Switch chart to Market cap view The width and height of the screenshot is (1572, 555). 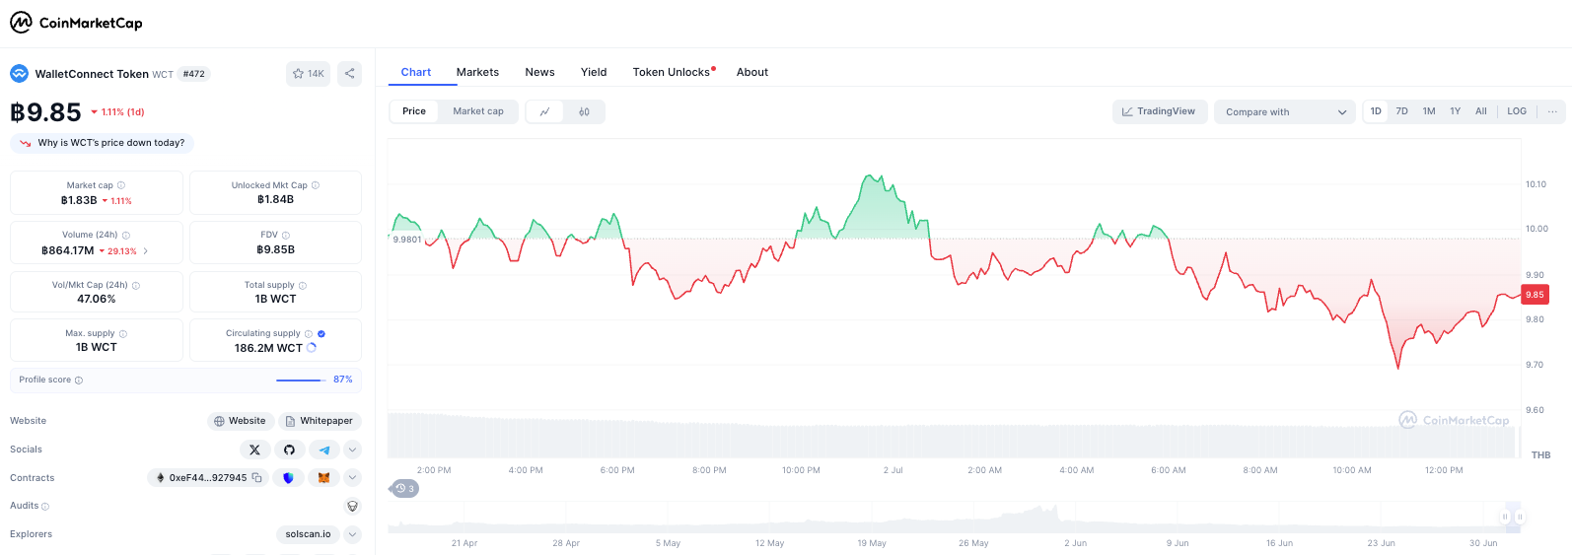[478, 111]
